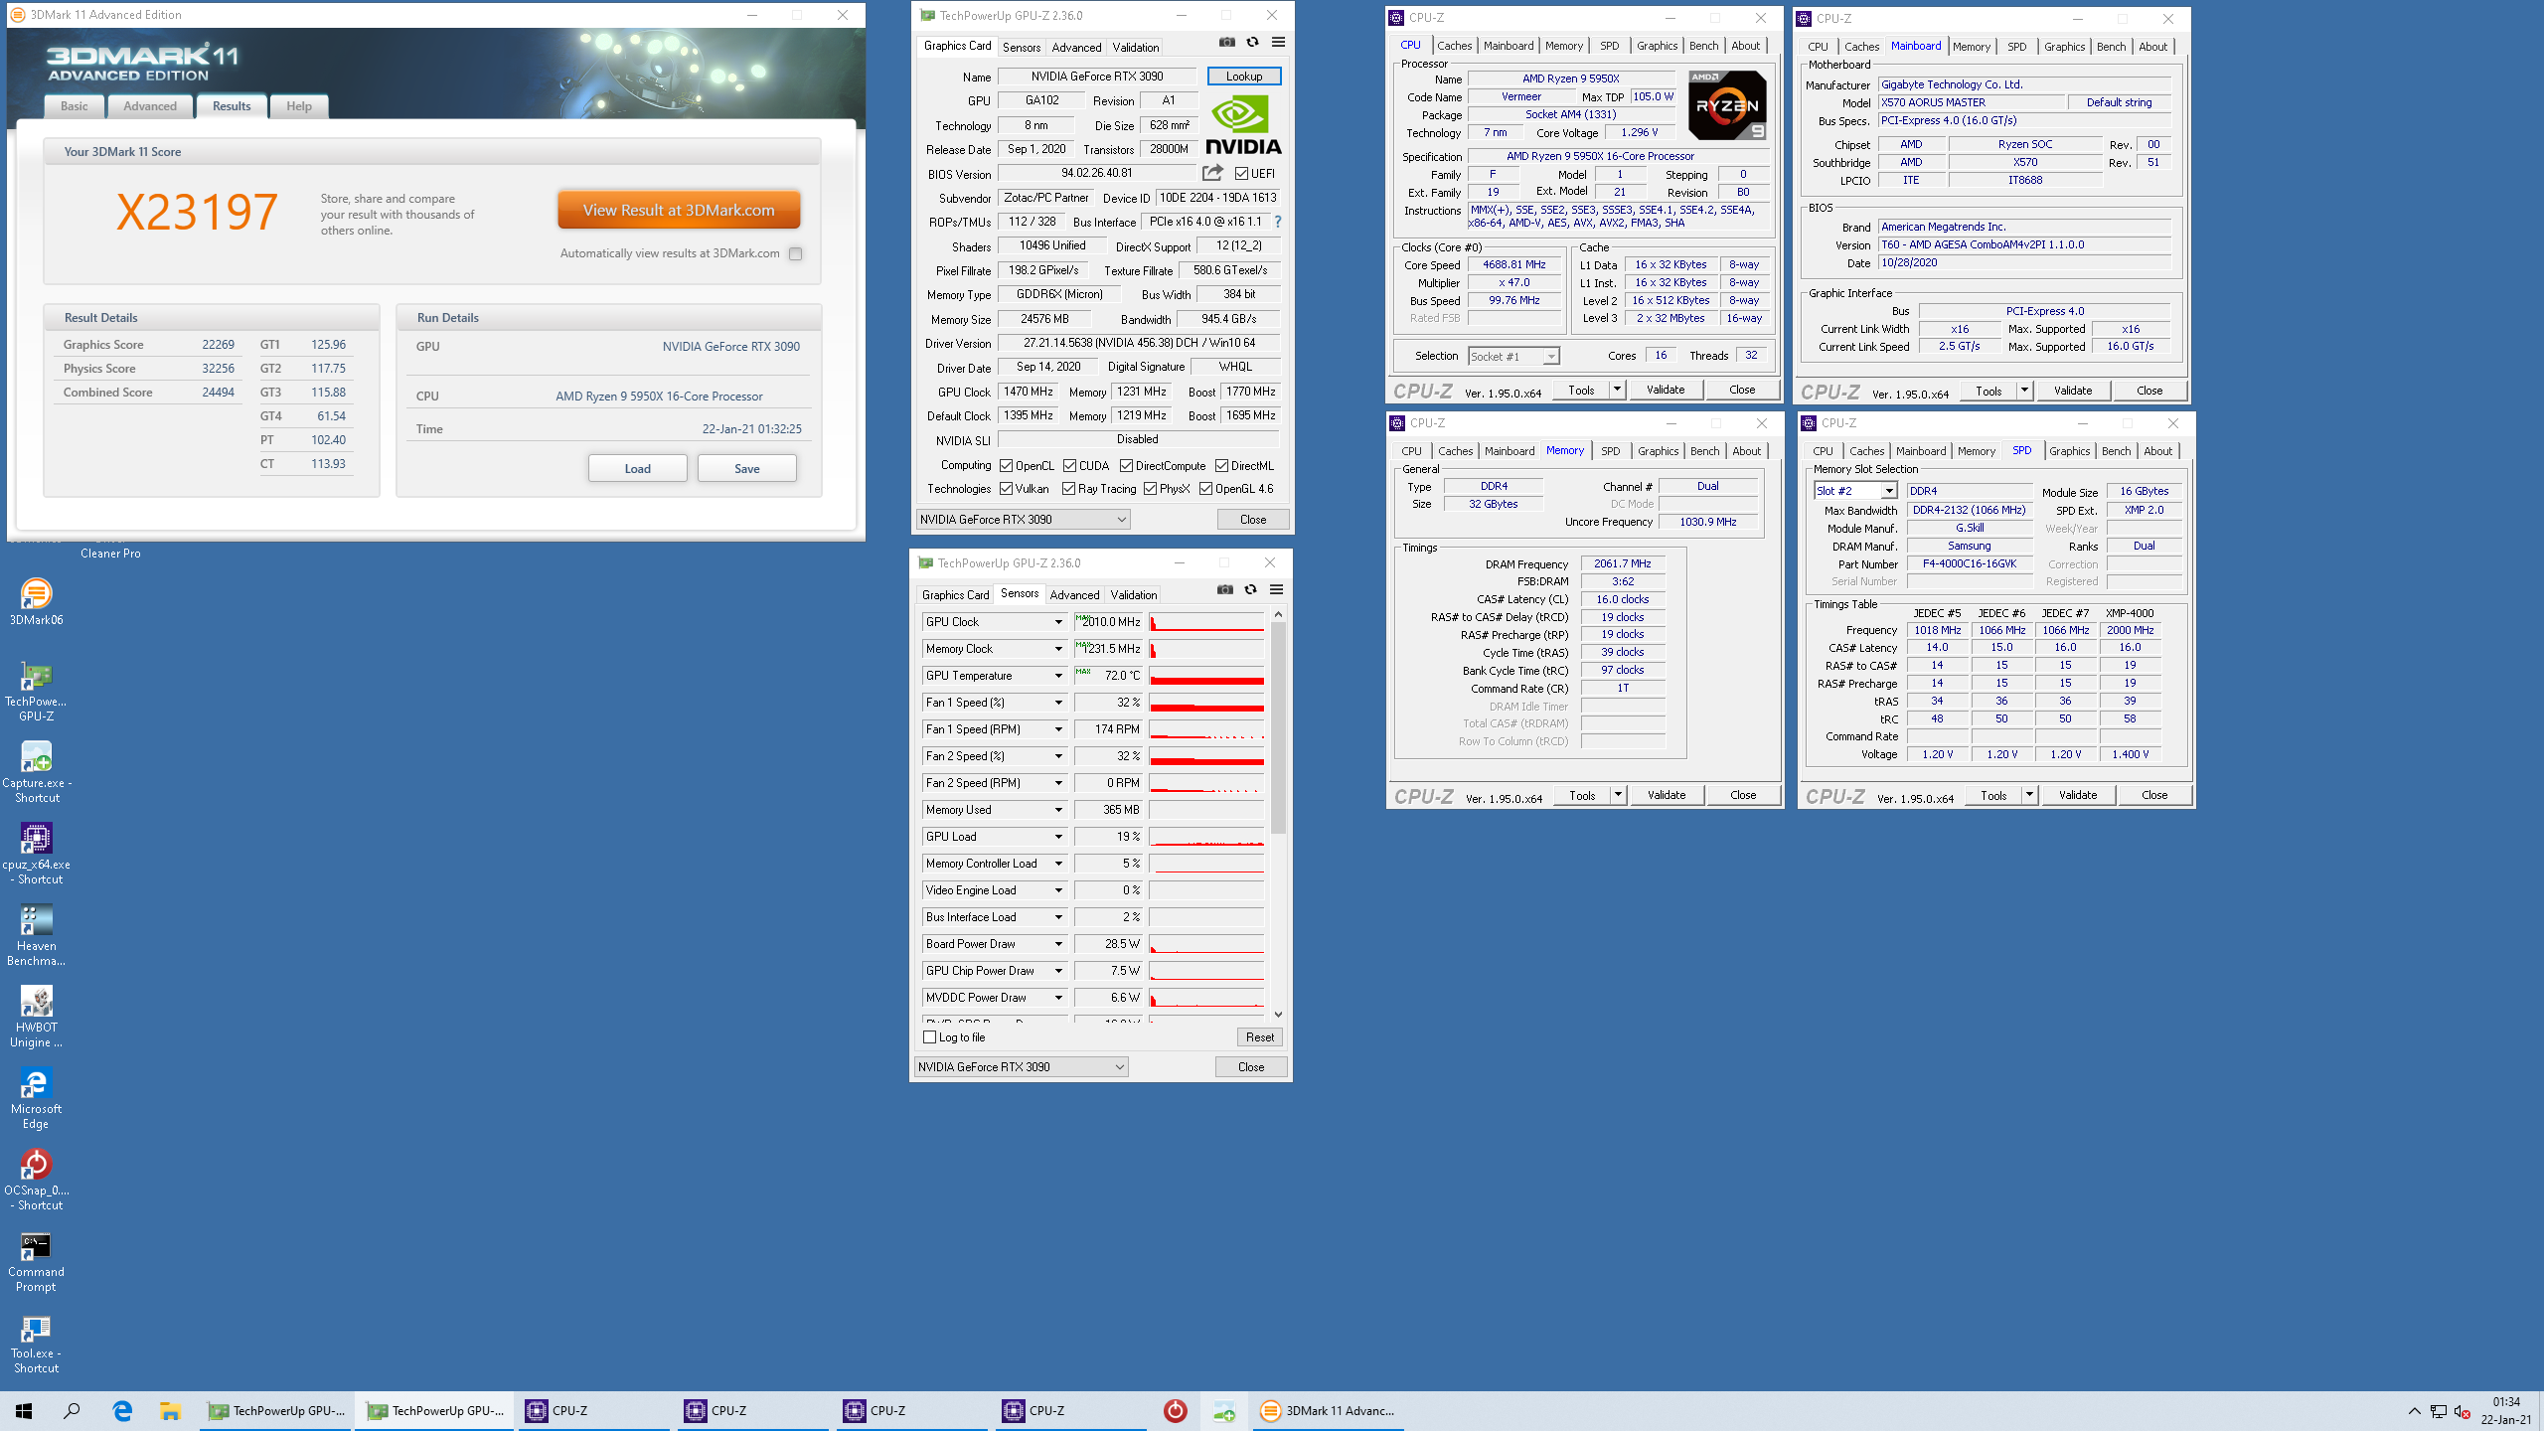Open the hamburger menu in the GPU-Z Sensors window
Viewport: 2544px width, 1431px height.
tap(1276, 589)
